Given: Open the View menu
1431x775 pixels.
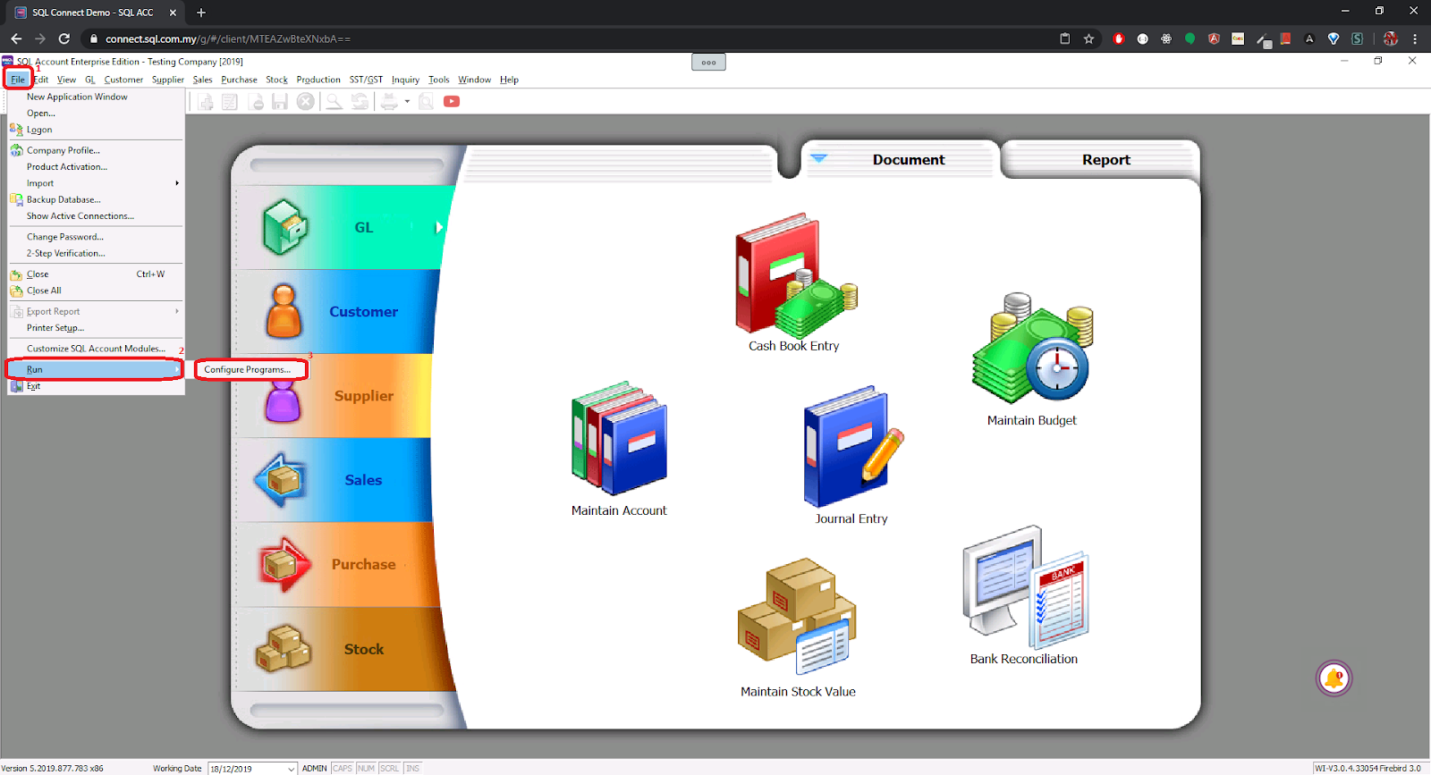Looking at the screenshot, I should tap(66, 80).
